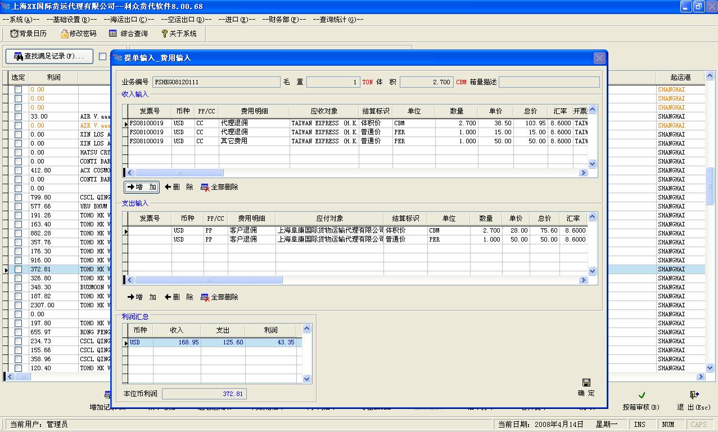Click the 利润 column header in main list
Viewport: 718px width, 432px height.
coord(53,78)
